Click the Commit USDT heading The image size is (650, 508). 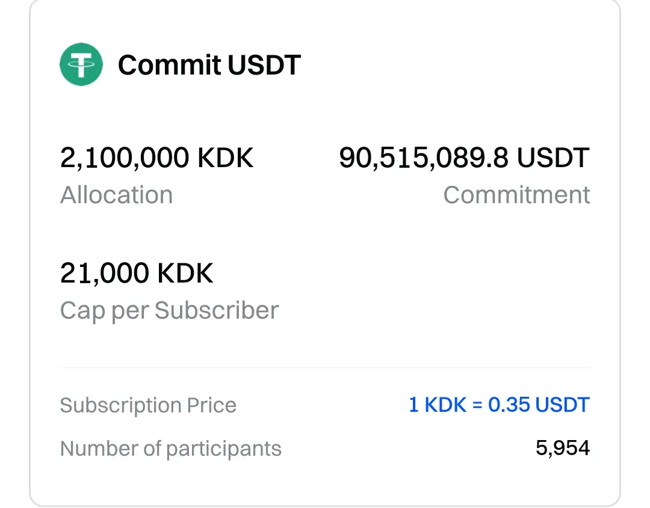[x=209, y=65]
